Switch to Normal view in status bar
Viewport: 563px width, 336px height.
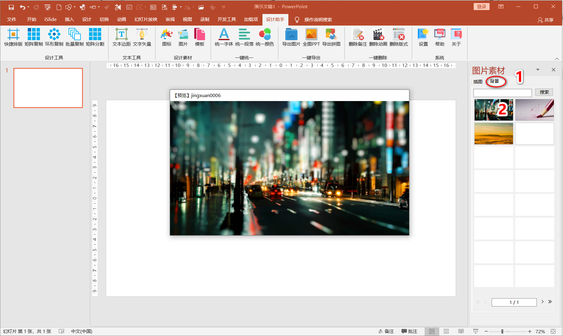432,331
